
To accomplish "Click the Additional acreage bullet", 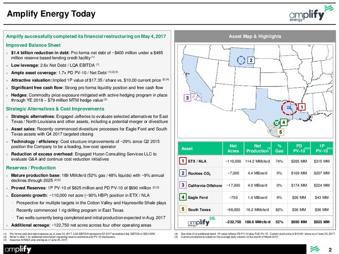I will click(x=81, y=225).
